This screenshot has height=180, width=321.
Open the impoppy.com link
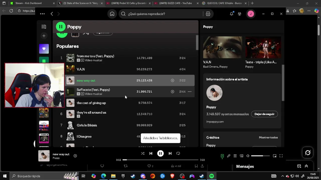pos(215,122)
